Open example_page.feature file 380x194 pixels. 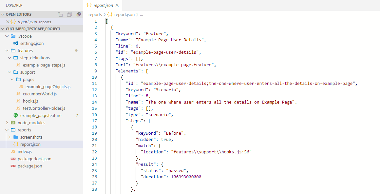41,116
